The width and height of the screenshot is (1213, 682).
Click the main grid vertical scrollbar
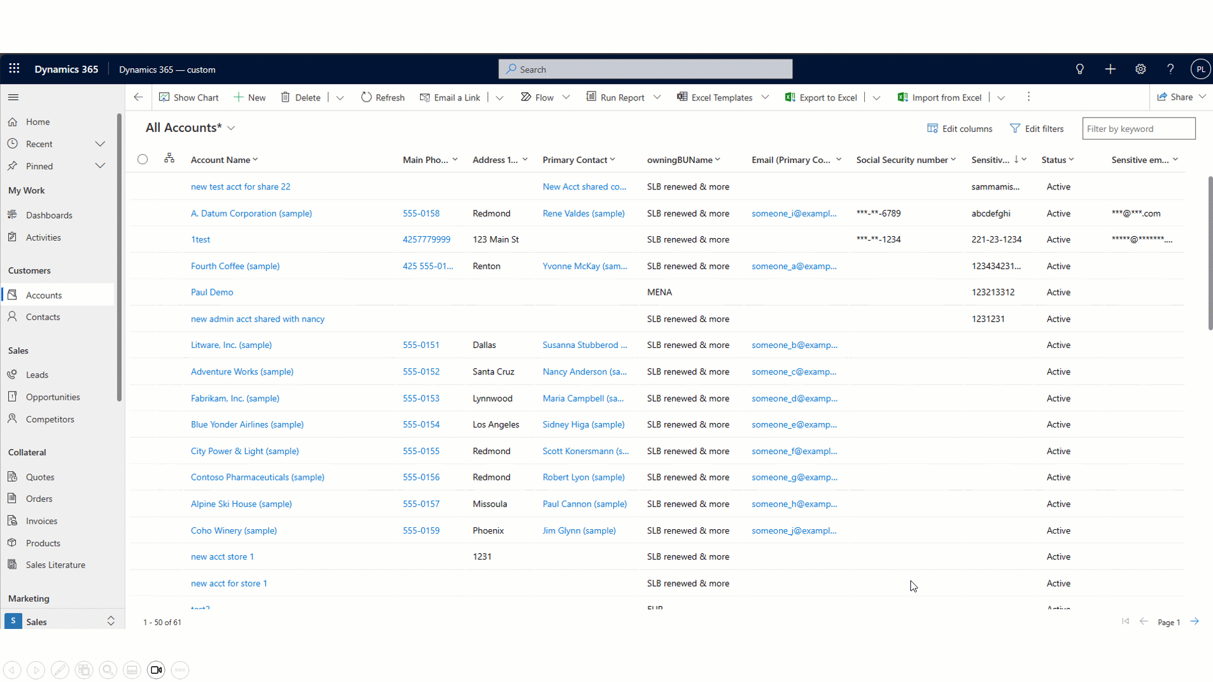click(1210, 253)
